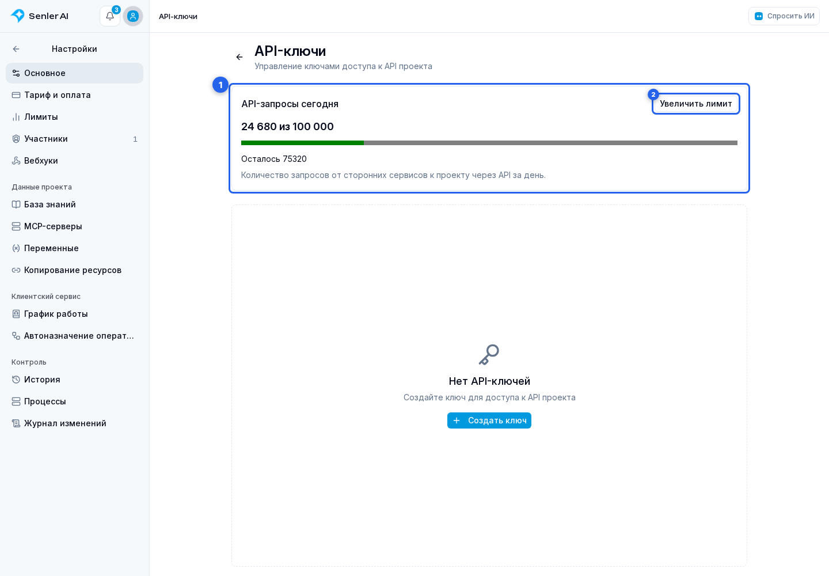Go to График работы
Image resolution: width=829 pixels, height=576 pixels.
tap(74, 314)
